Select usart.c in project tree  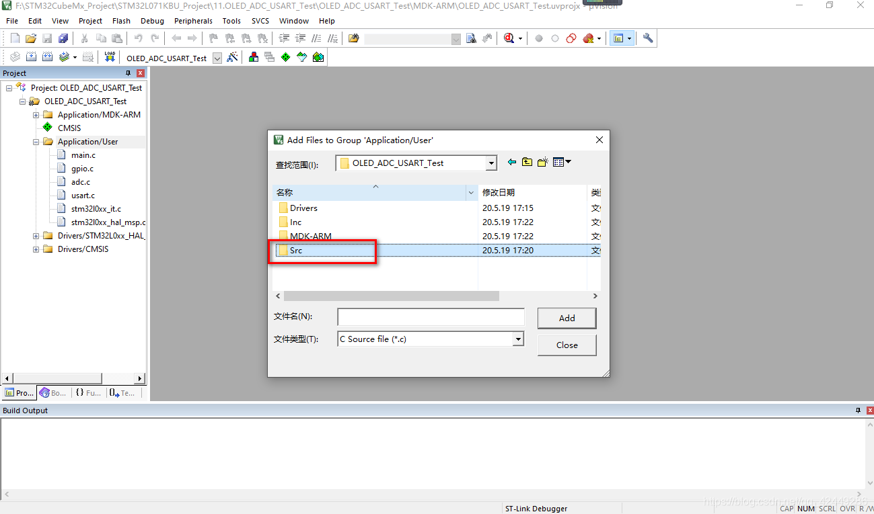coord(83,196)
